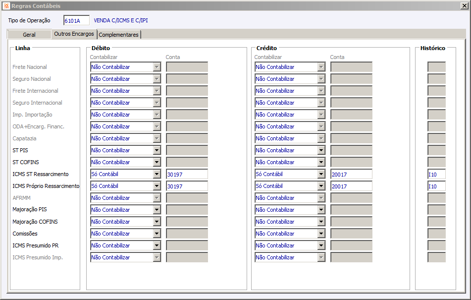Open Crédito dropdown for Comissões
The height and width of the screenshot is (300, 471).
click(321, 234)
